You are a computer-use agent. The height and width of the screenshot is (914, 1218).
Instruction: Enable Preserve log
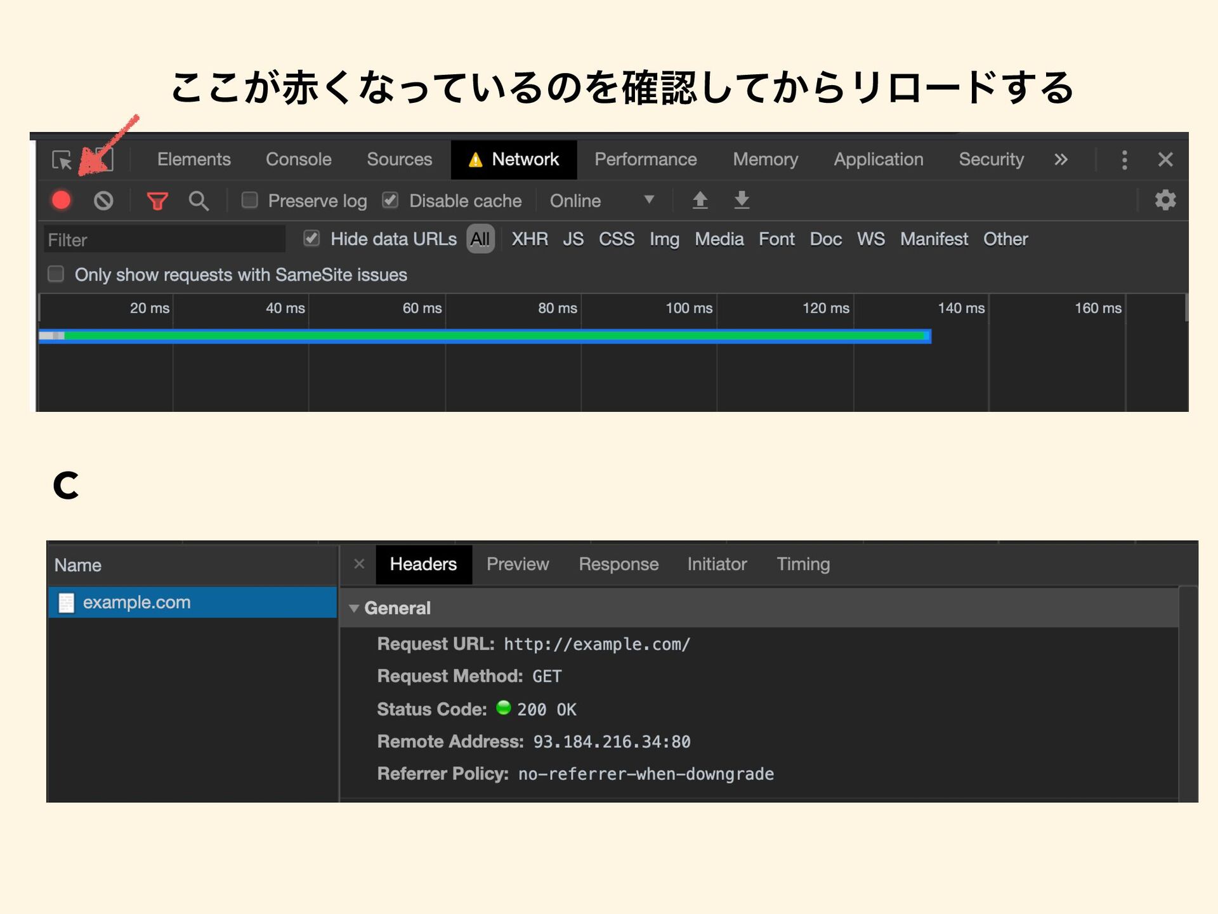click(x=249, y=200)
